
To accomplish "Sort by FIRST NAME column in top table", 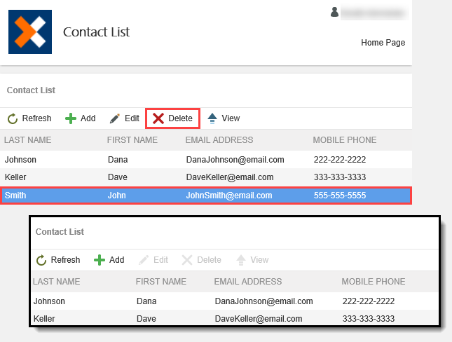I will [x=132, y=140].
